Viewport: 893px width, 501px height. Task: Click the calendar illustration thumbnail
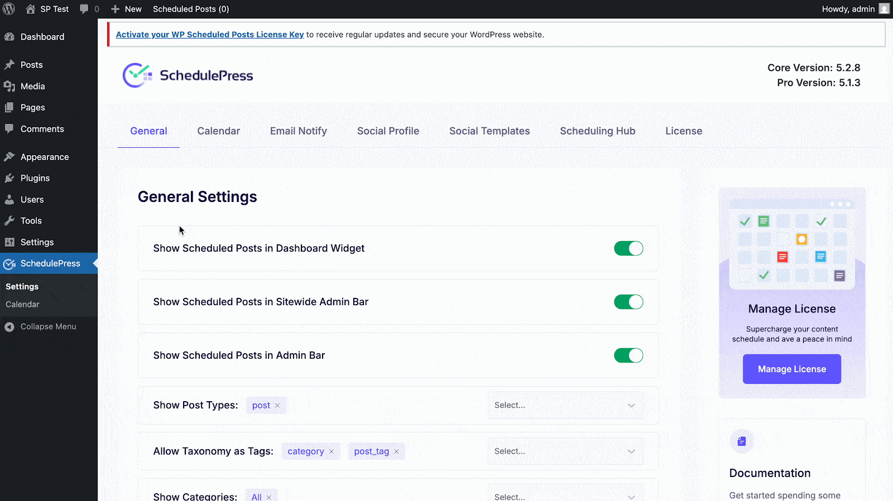(x=792, y=243)
